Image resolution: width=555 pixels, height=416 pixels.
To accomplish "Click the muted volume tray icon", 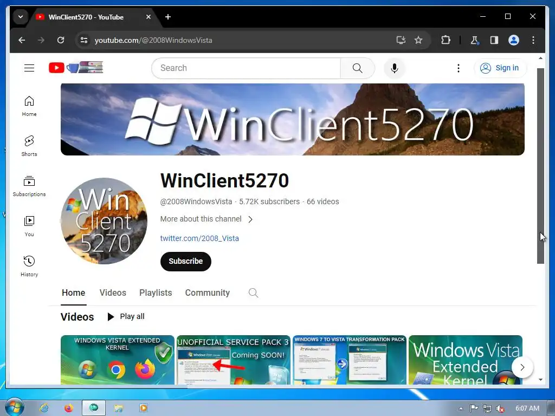I will [500, 408].
